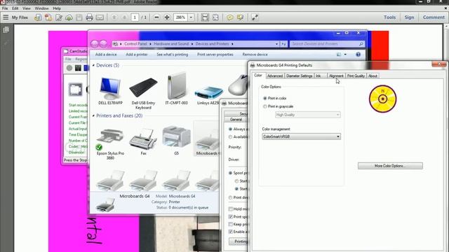Click the open file icon in Reader toolbar

coord(37,17)
